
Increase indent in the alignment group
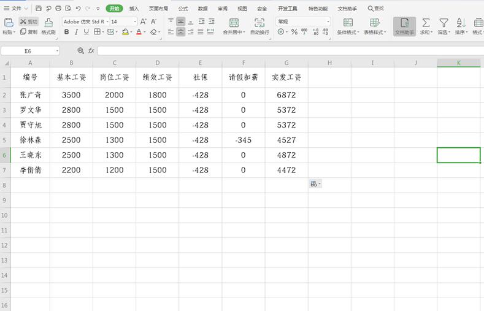[212, 21]
